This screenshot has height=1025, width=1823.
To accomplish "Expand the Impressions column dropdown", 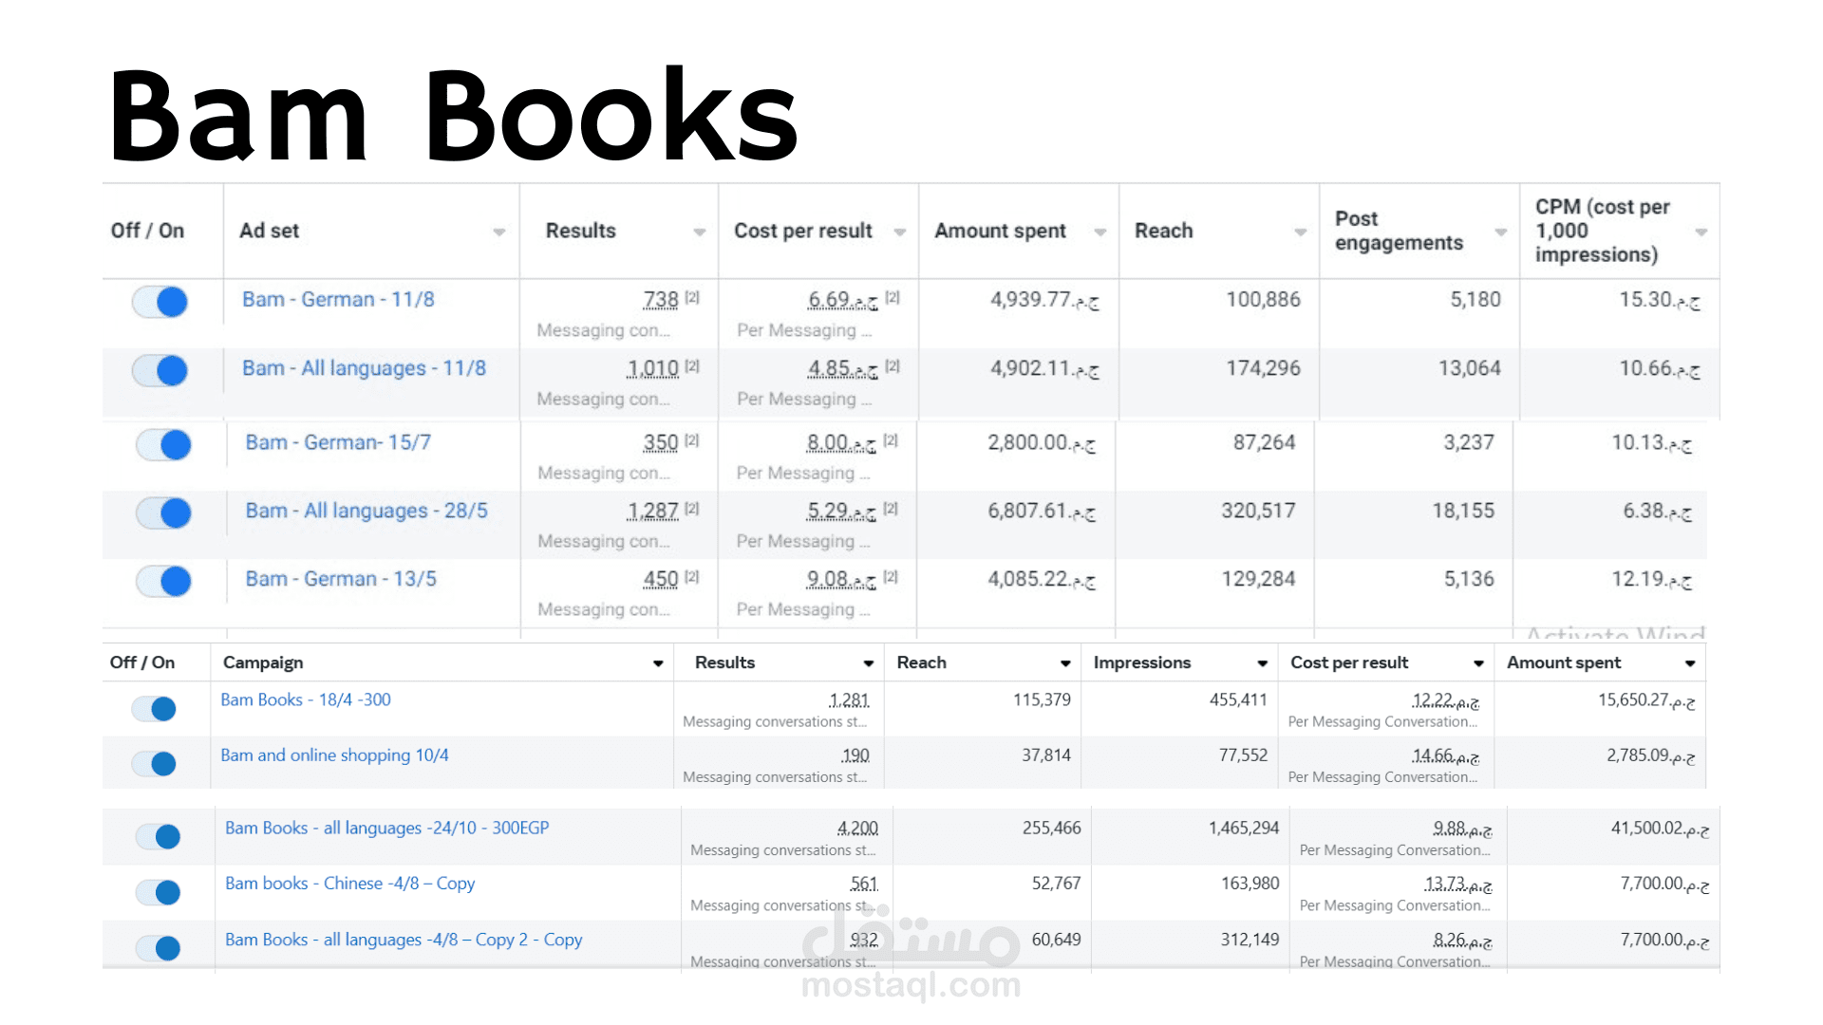I will point(1262,663).
